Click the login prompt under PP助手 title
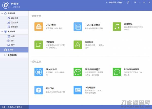The image size is (152, 109). pyautogui.click(x=15, y=7)
